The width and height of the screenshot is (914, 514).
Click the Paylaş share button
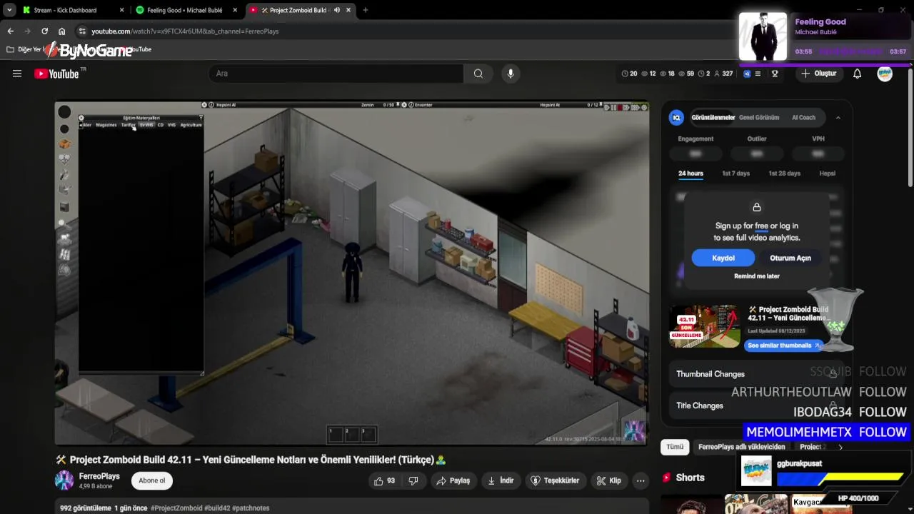point(453,480)
